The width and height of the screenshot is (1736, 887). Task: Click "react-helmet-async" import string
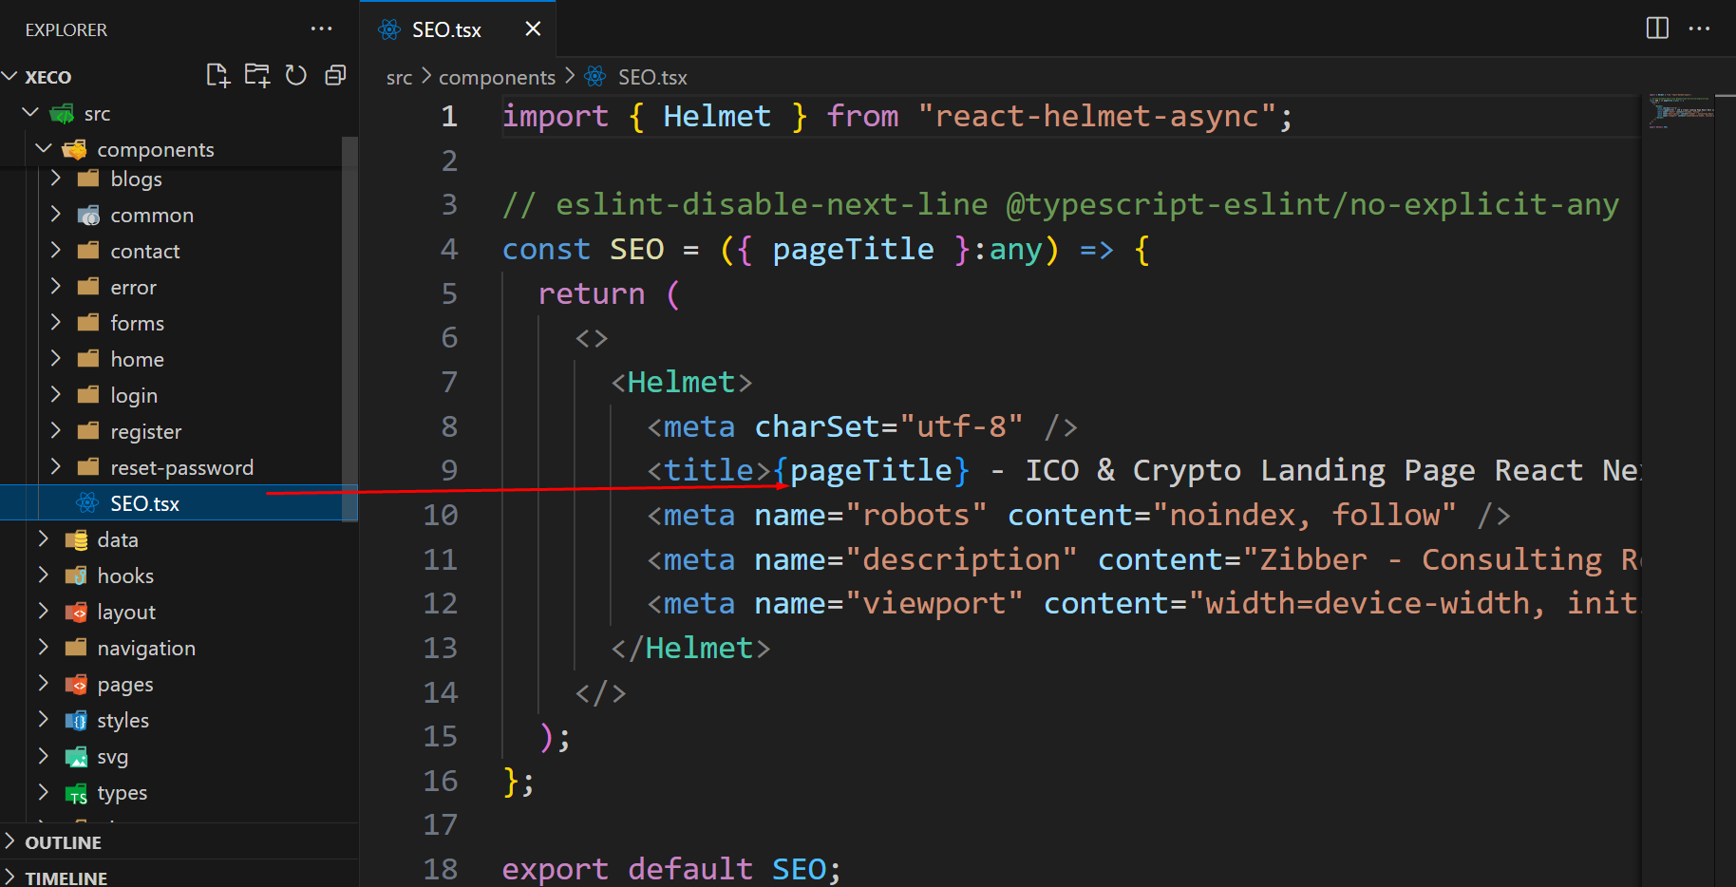[x=1097, y=116]
